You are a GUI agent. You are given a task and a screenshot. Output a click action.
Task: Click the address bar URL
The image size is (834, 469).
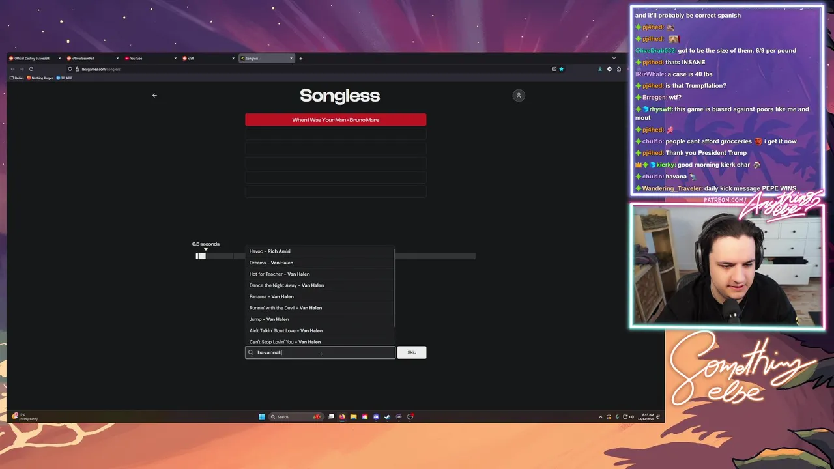point(101,69)
